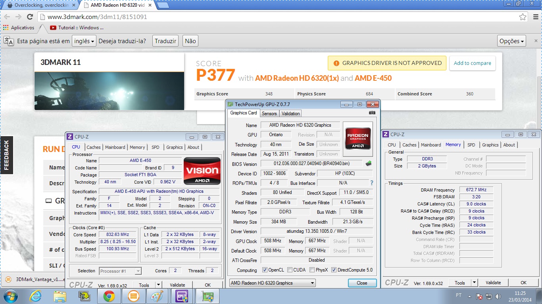Open the Windows Start menu

click(10, 296)
